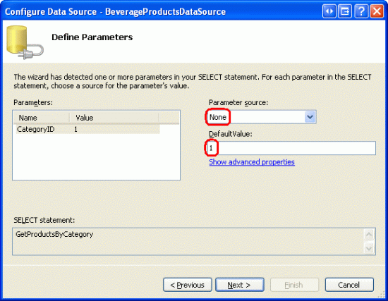This screenshot has height=301, width=388.
Task: Click the up arrow in the SELECT statement scrollbar
Action: [369, 235]
